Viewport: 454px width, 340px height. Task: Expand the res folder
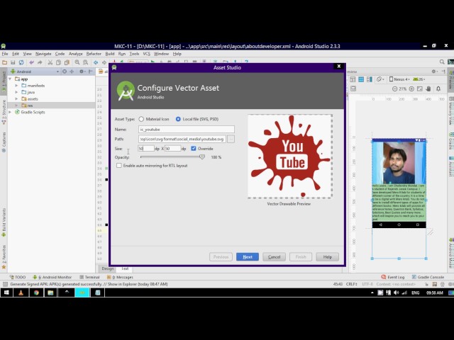pyautogui.click(x=16, y=106)
